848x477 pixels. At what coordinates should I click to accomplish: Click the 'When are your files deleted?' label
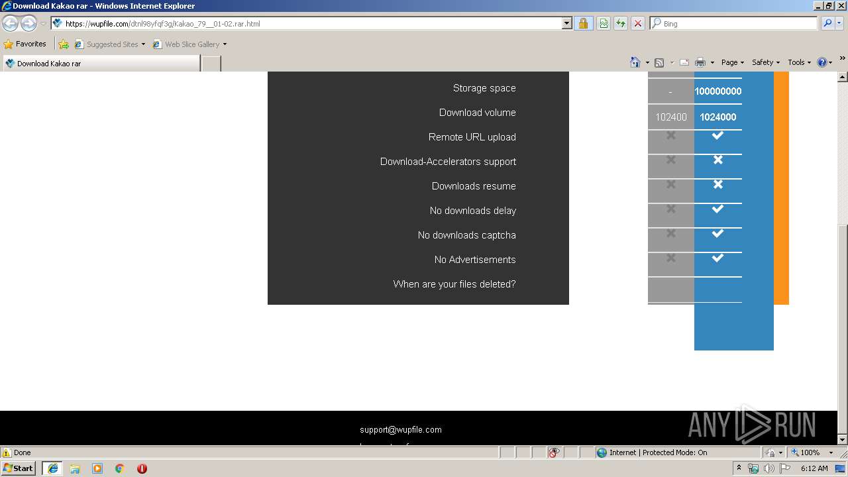tap(454, 284)
